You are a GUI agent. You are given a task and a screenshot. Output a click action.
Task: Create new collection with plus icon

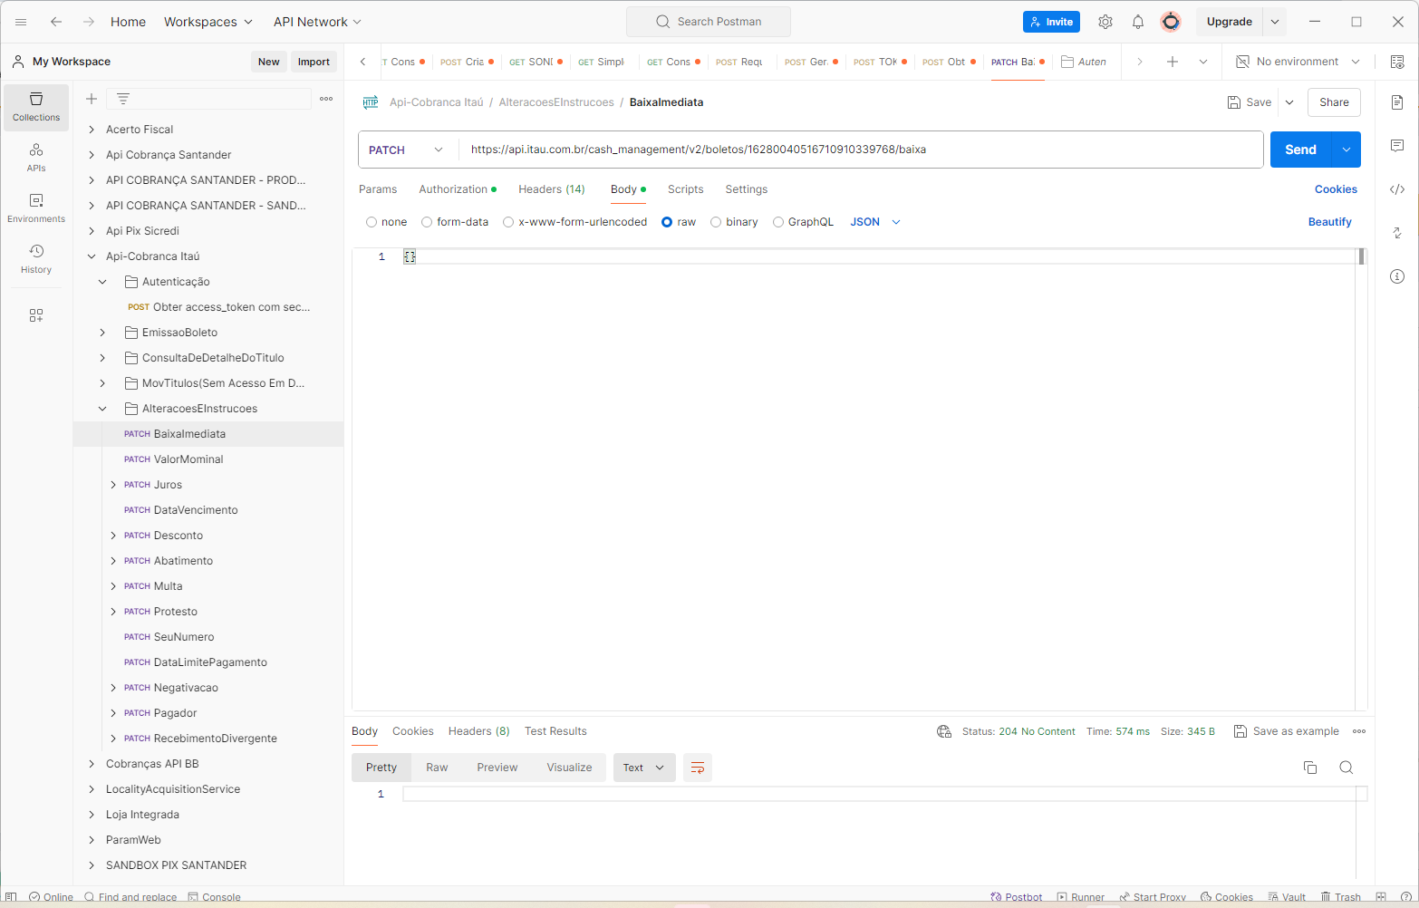[x=92, y=99]
